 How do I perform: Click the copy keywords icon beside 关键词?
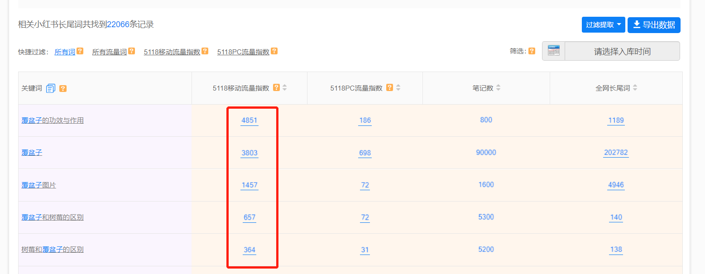pyautogui.click(x=50, y=88)
